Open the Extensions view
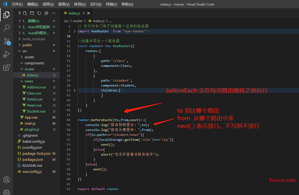Image resolution: width=299 pixels, height=195 pixels. pyautogui.click(x=7, y=67)
